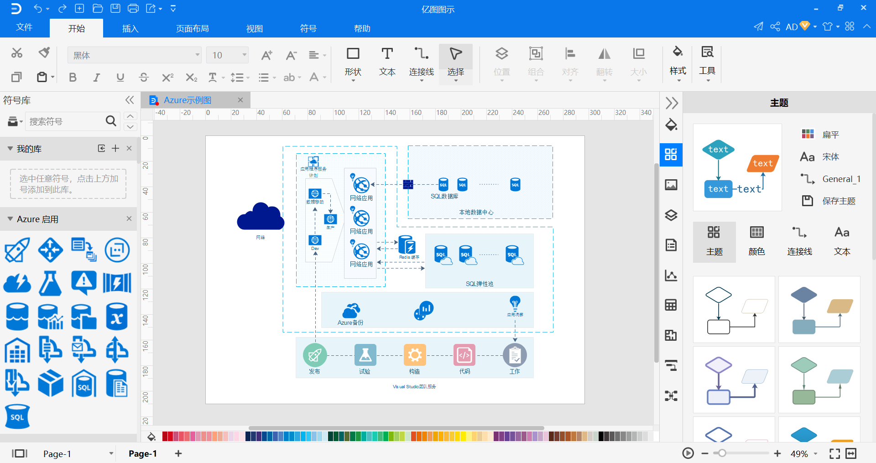Open the font name dropdown 黑体
The image size is (876, 463).
point(135,55)
